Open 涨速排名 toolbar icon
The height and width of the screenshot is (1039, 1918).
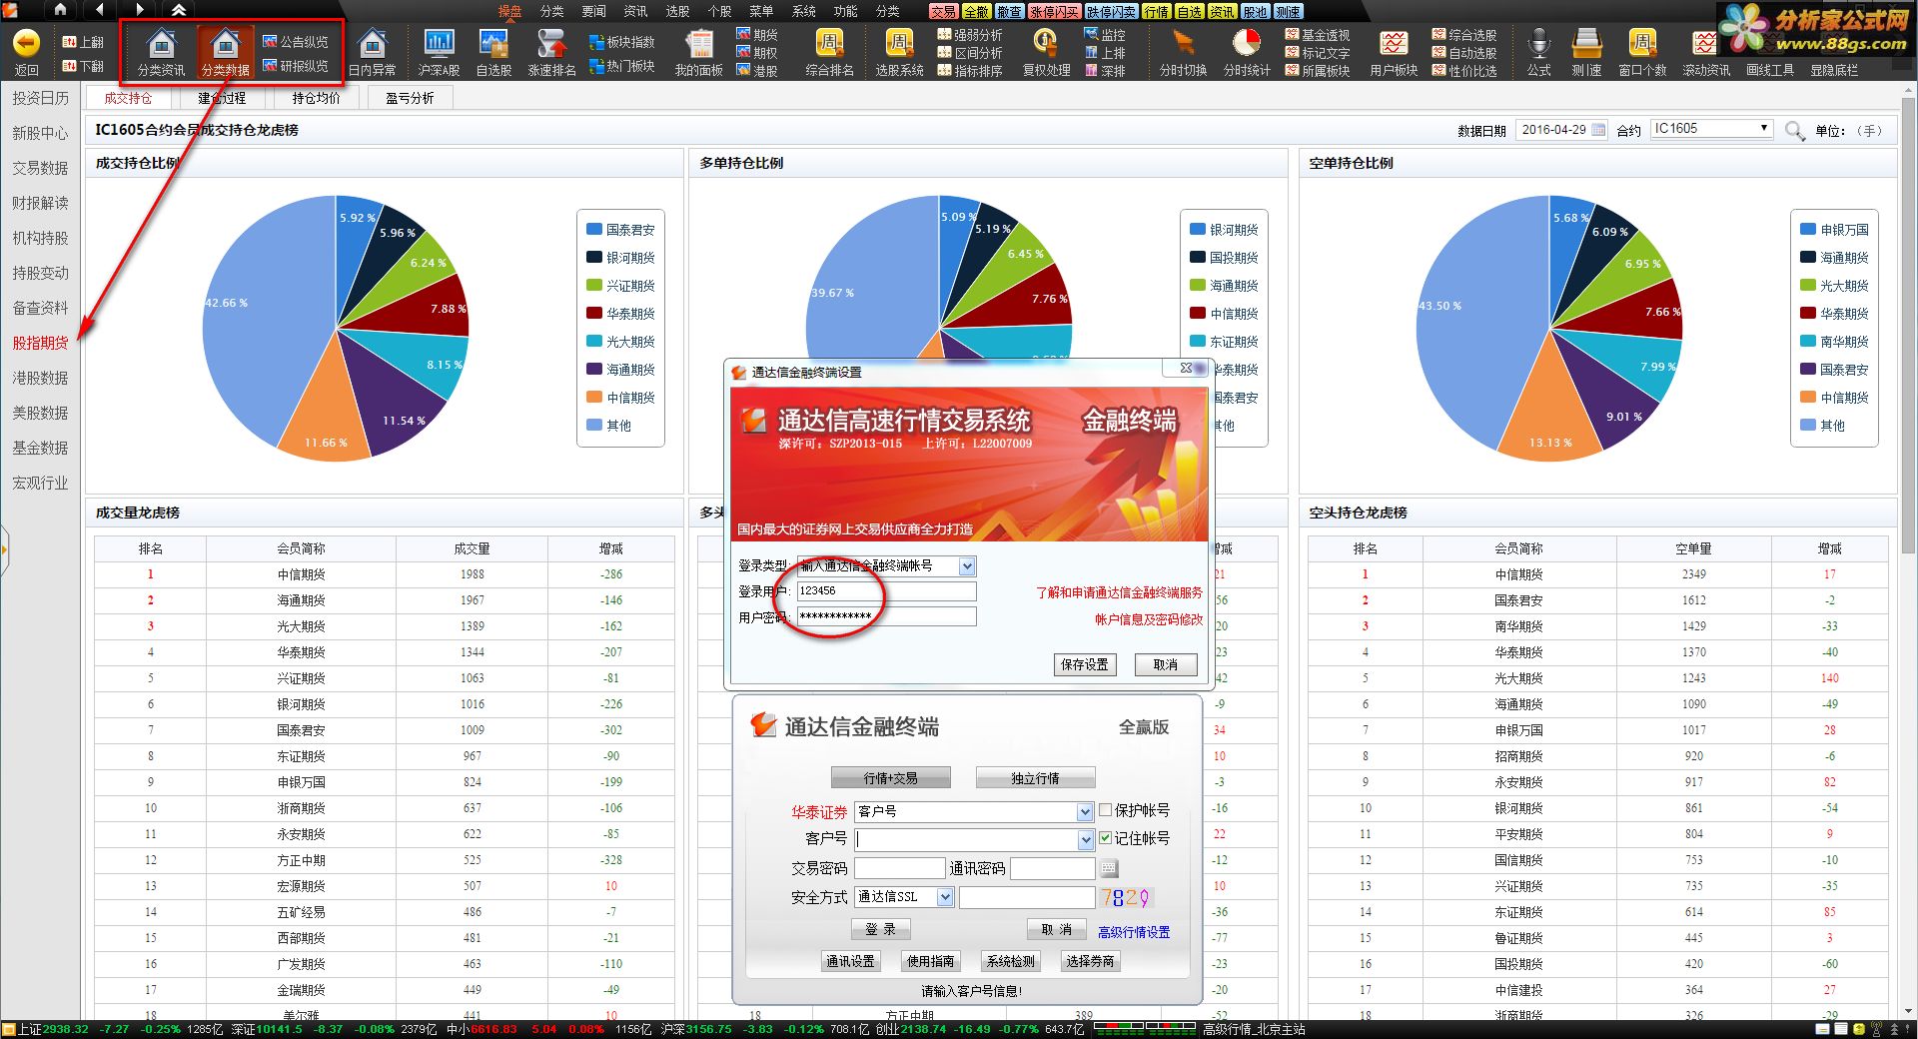tap(551, 45)
